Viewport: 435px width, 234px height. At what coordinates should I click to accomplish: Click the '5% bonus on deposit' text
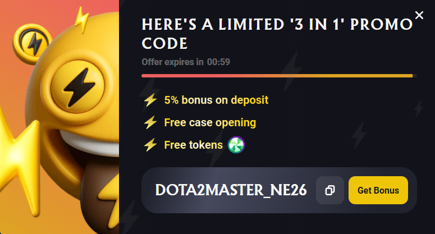point(216,100)
